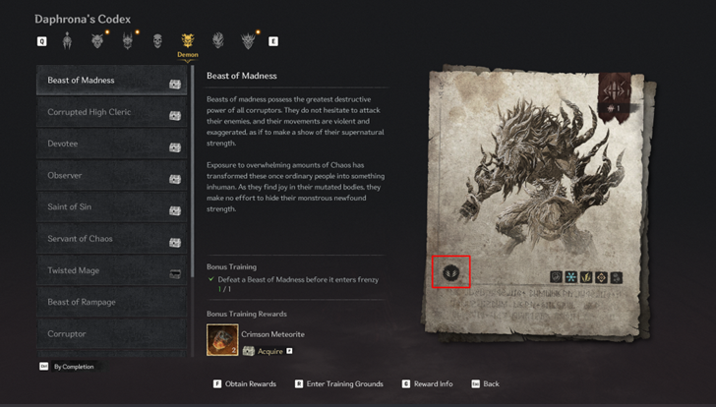716x407 pixels.
Task: Choose Beast of Rampage from list
Action: coord(111,302)
